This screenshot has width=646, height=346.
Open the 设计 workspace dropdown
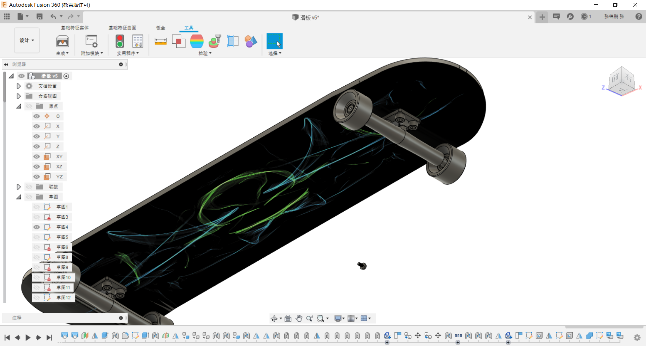point(27,40)
